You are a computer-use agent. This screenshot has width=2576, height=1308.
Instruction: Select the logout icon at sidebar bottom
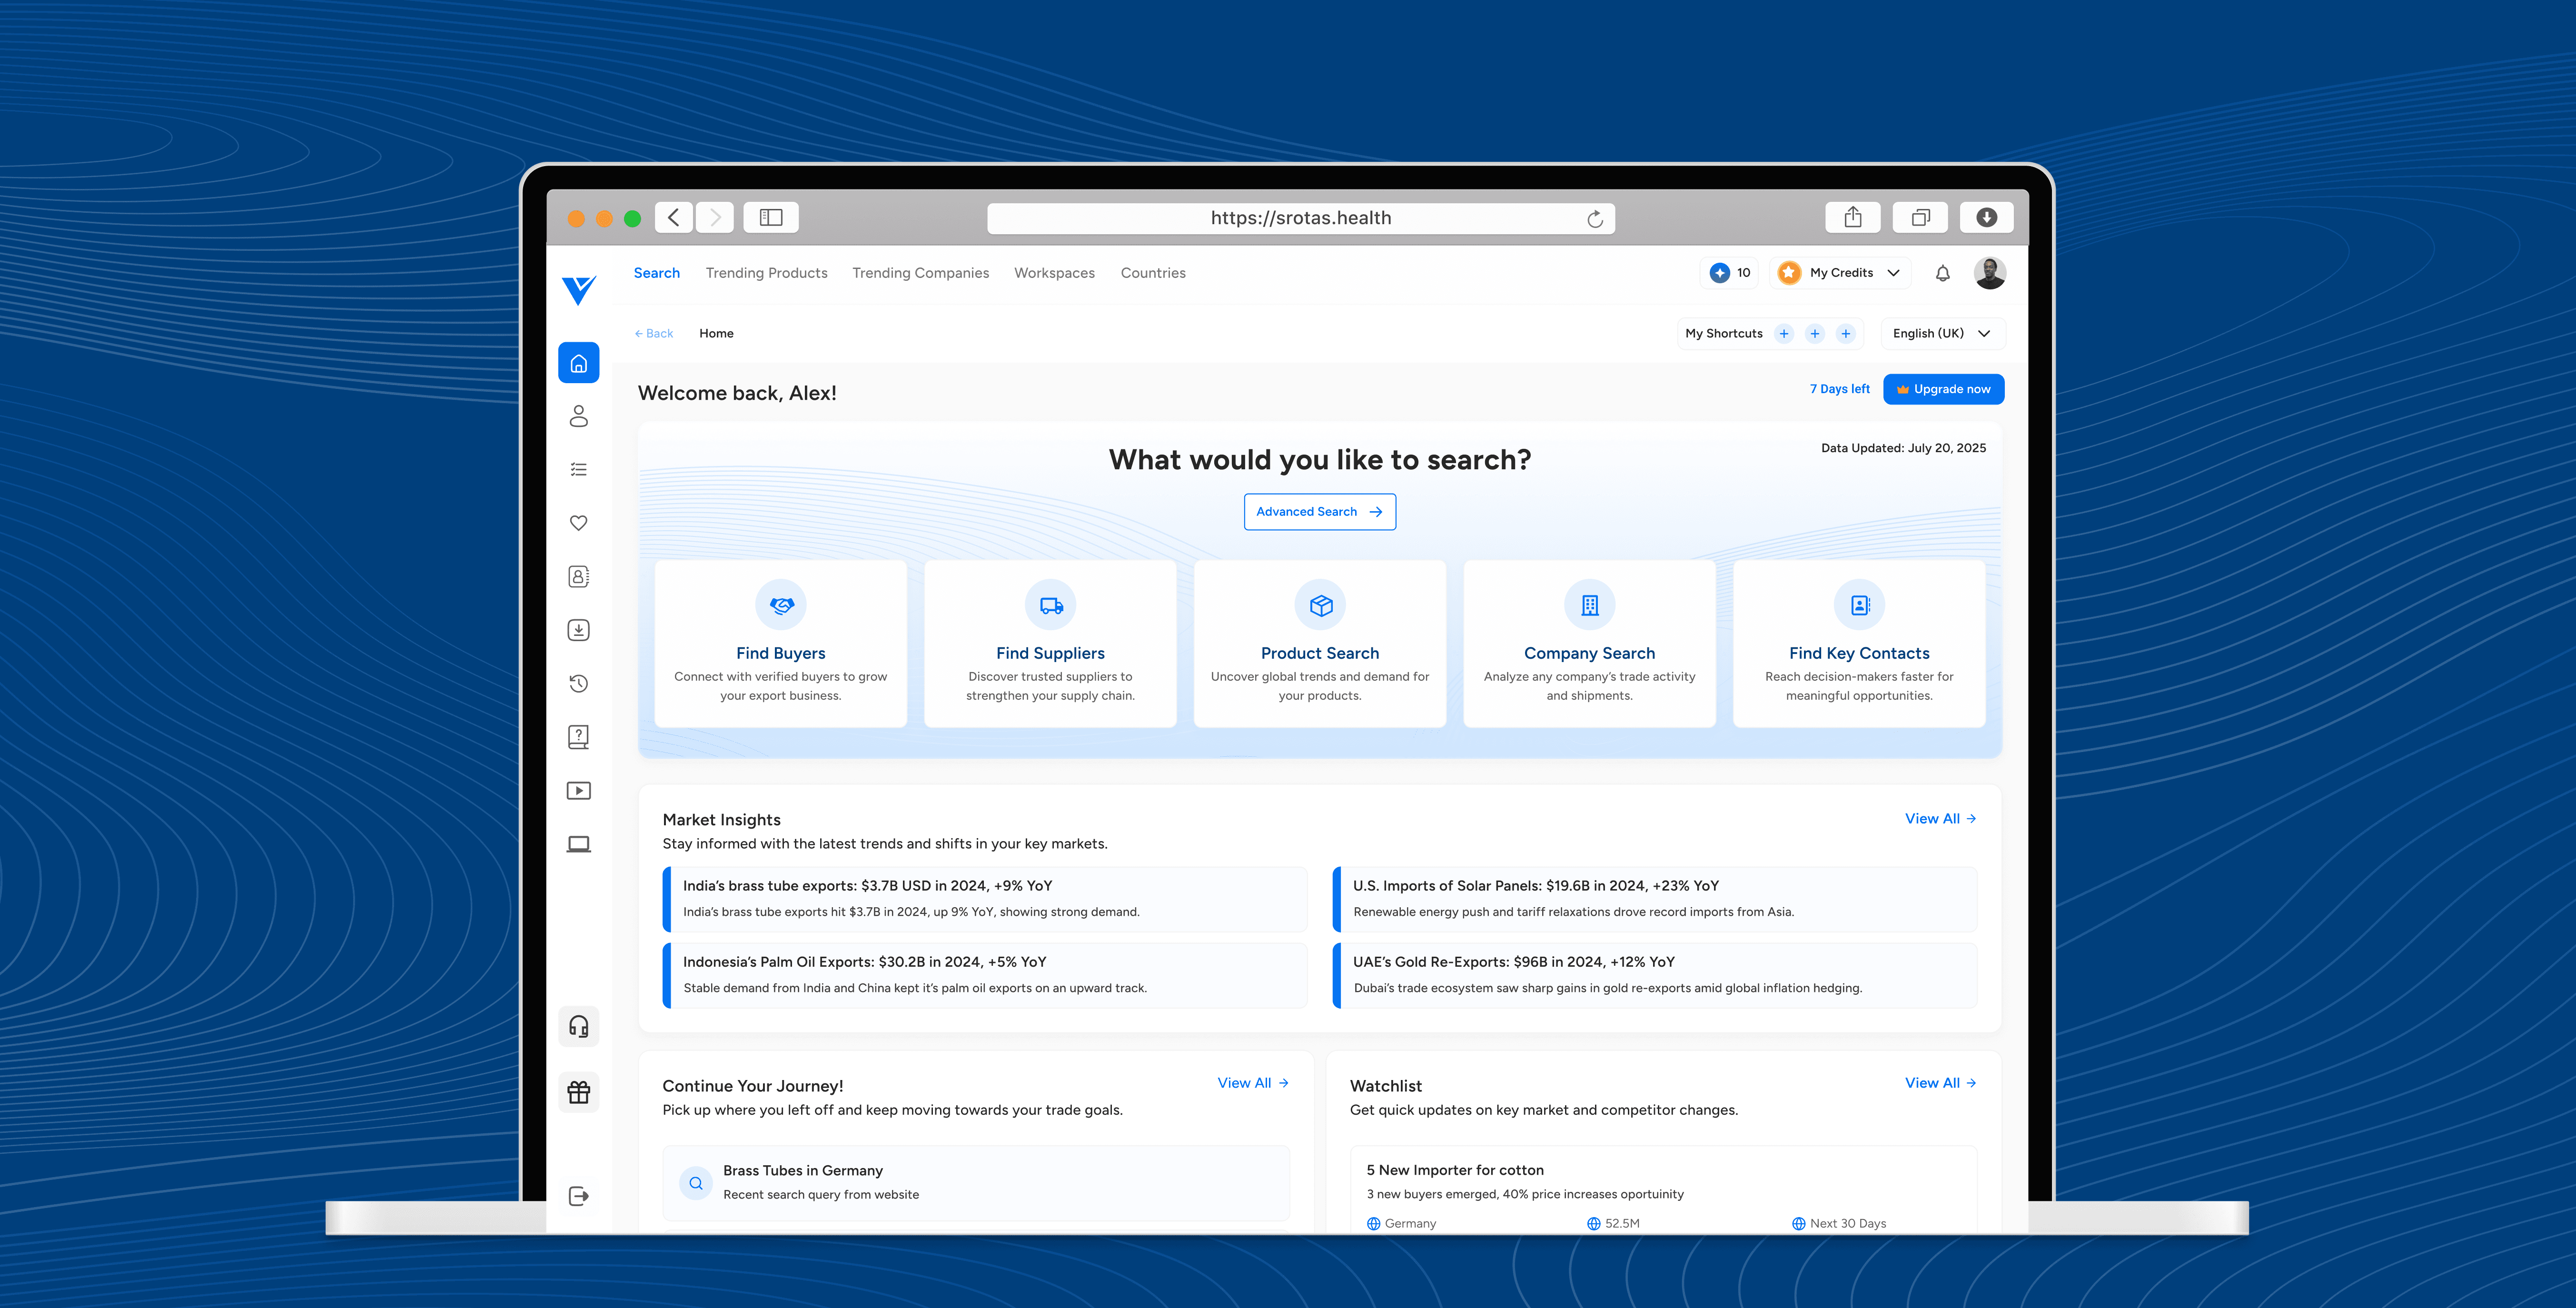click(579, 1196)
